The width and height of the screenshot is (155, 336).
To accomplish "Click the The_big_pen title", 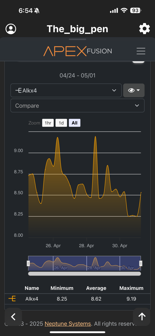I will click(77, 29).
